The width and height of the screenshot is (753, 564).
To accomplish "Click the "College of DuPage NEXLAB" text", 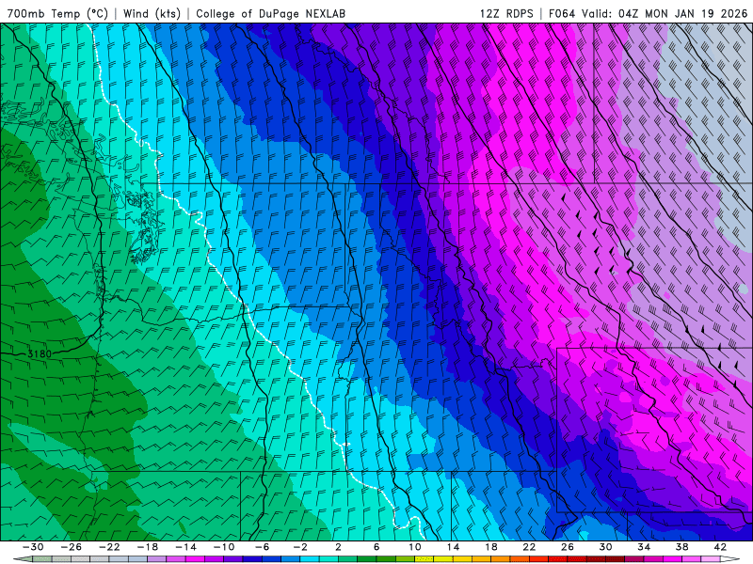I will (270, 13).
